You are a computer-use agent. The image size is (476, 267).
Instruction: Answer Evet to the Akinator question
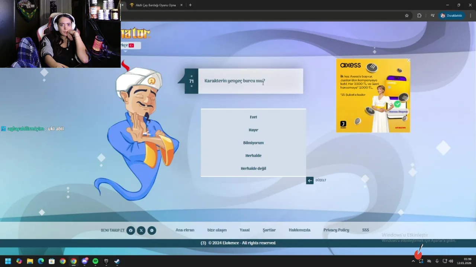click(x=253, y=117)
